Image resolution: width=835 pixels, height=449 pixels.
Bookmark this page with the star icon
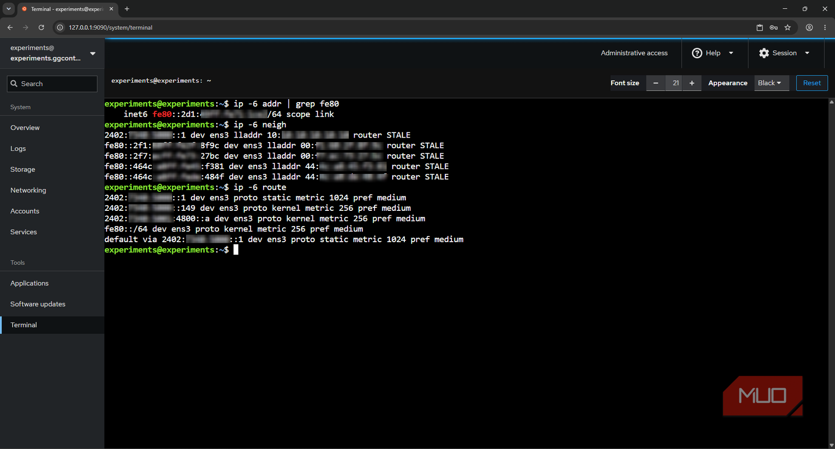[x=788, y=27]
